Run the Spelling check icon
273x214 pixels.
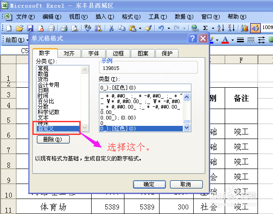(88, 28)
